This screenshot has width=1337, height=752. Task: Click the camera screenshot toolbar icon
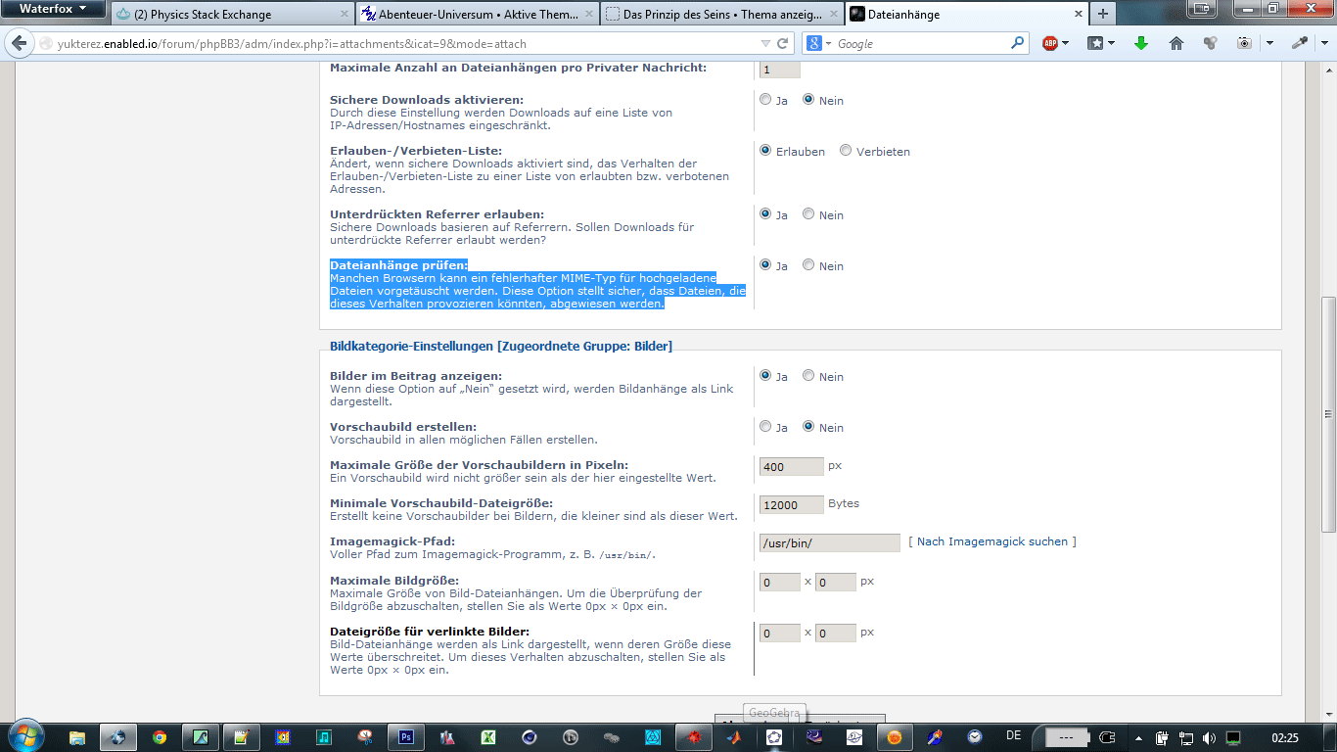click(x=1244, y=43)
